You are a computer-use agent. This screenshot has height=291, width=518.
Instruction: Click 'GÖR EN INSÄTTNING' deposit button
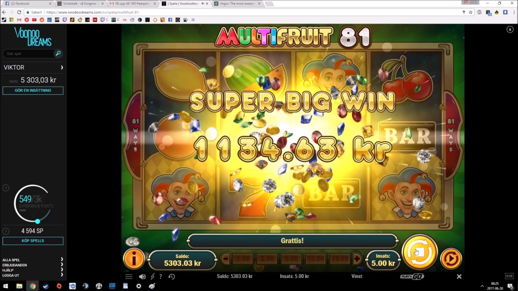click(x=33, y=91)
